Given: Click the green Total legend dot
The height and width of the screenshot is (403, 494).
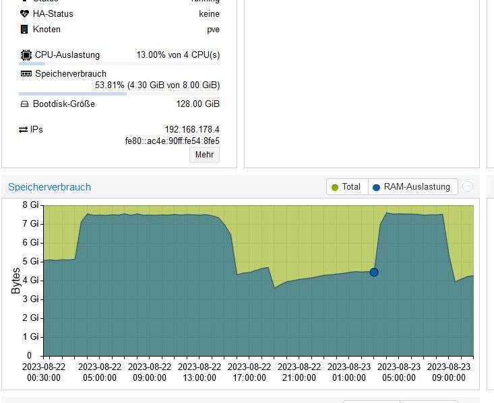Looking at the screenshot, I should [335, 187].
